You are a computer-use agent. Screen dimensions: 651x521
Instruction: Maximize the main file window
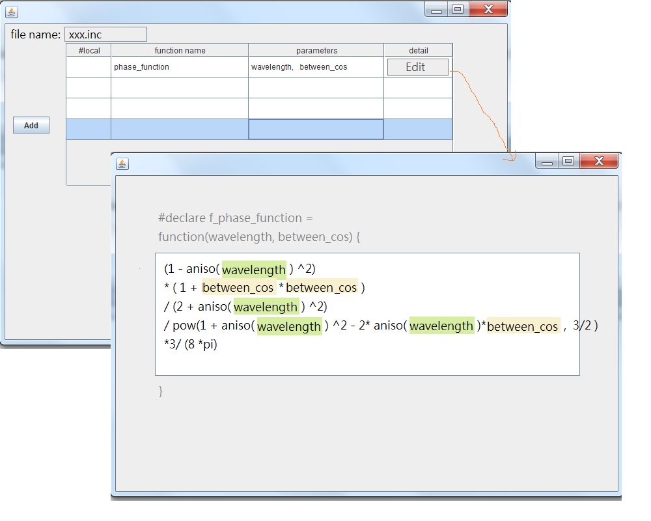(x=458, y=10)
